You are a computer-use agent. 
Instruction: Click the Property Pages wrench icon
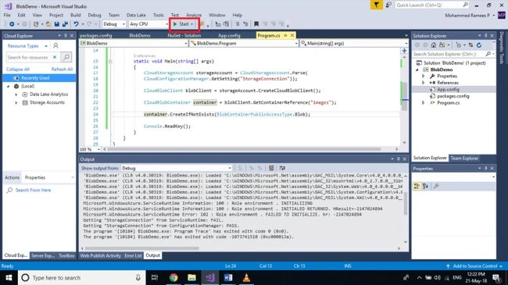tap(436, 186)
